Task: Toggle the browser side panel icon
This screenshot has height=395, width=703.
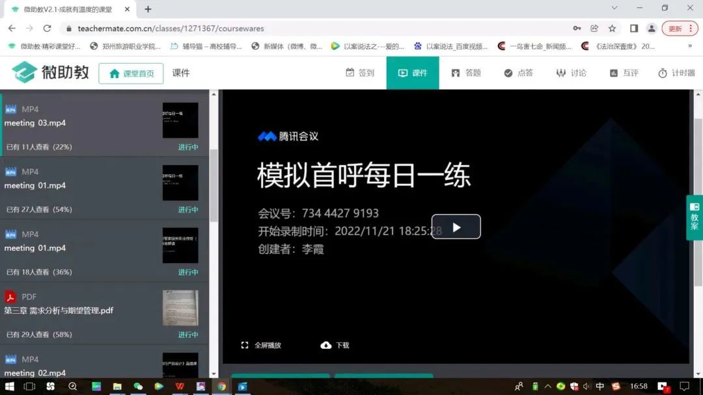Action: click(x=634, y=28)
